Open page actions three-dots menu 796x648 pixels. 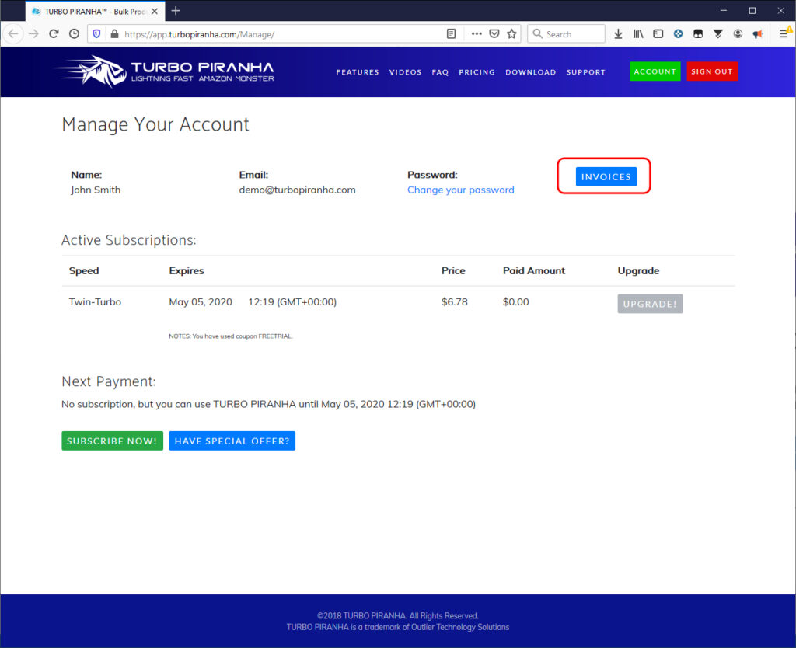477,34
